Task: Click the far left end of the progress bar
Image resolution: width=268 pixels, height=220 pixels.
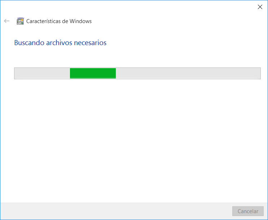Action: [17, 73]
